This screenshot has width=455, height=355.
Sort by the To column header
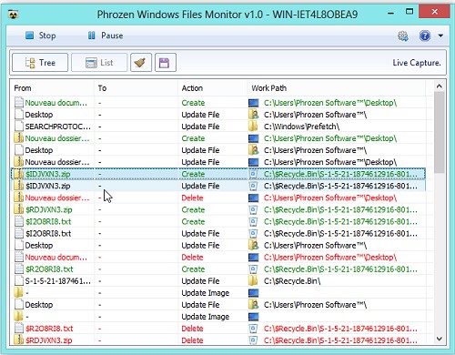point(136,88)
